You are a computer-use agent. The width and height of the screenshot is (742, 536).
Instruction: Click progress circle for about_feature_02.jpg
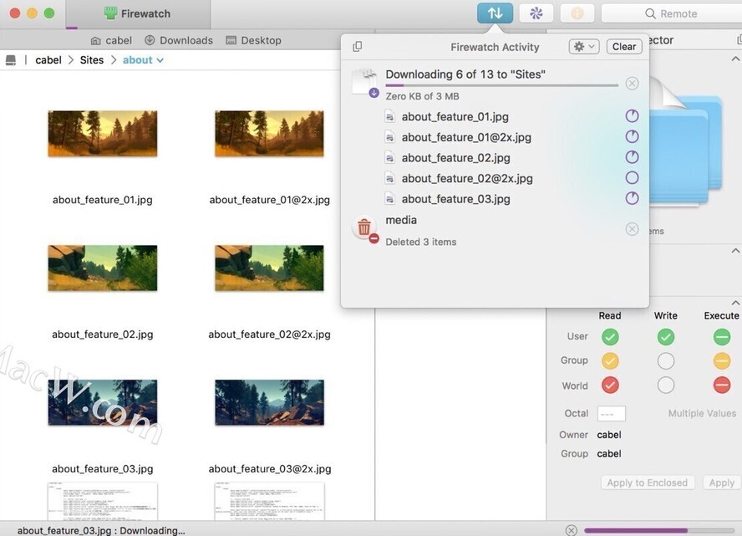(632, 156)
